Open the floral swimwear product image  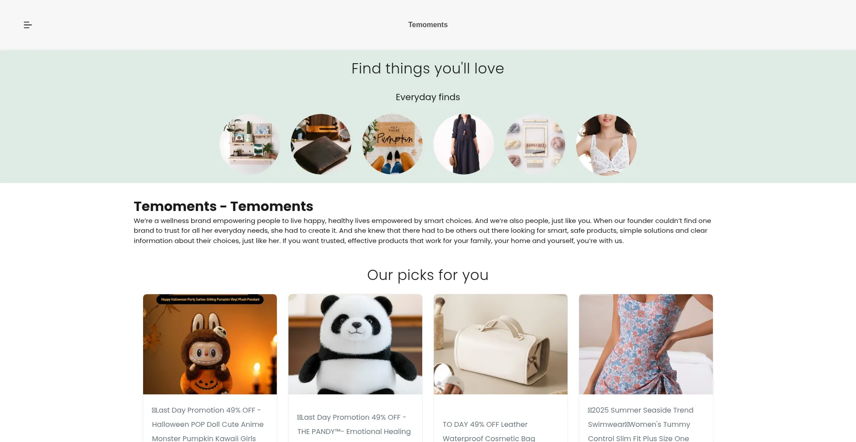[x=646, y=344]
